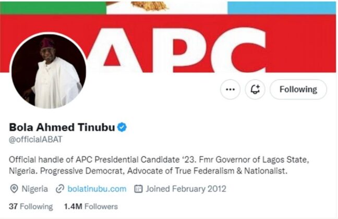
Task: Open the round profile picture
Action: click(x=49, y=71)
